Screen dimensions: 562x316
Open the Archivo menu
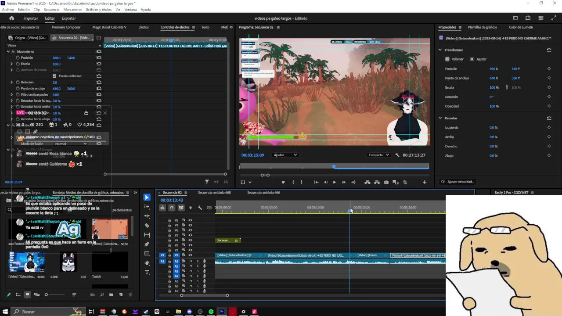(8, 9)
